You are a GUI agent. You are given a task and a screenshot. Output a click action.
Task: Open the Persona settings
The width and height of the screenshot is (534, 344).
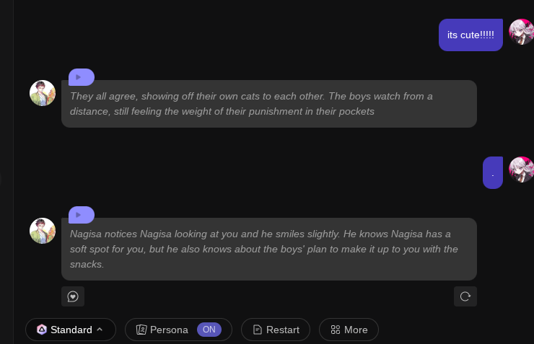[162, 330]
